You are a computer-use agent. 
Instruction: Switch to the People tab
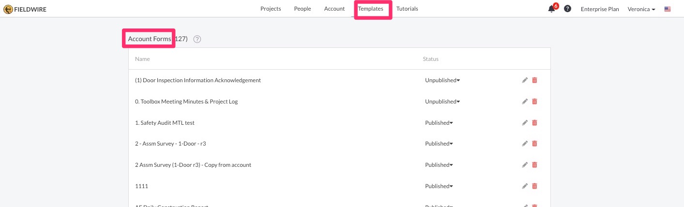303,9
